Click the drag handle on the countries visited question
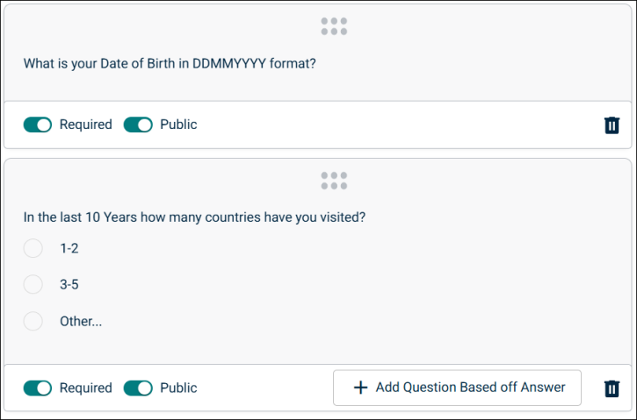 (334, 181)
